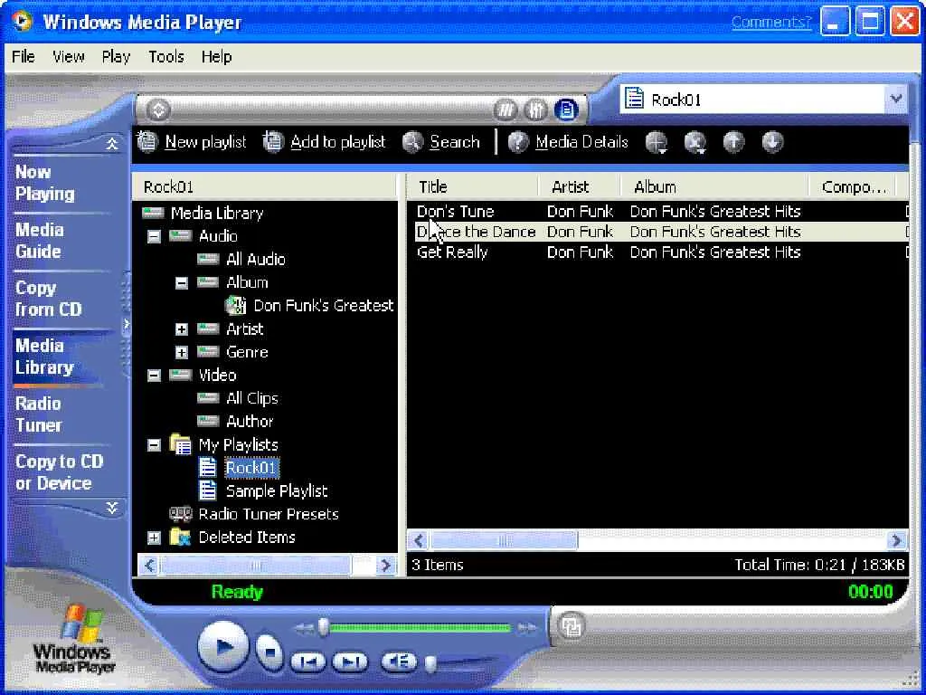Image resolution: width=926 pixels, height=695 pixels.
Task: Click the Don Funk's Greatest album CD icon
Action: click(x=236, y=306)
